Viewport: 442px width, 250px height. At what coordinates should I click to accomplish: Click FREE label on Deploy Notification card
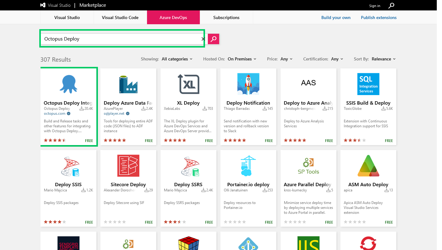pos(269,140)
